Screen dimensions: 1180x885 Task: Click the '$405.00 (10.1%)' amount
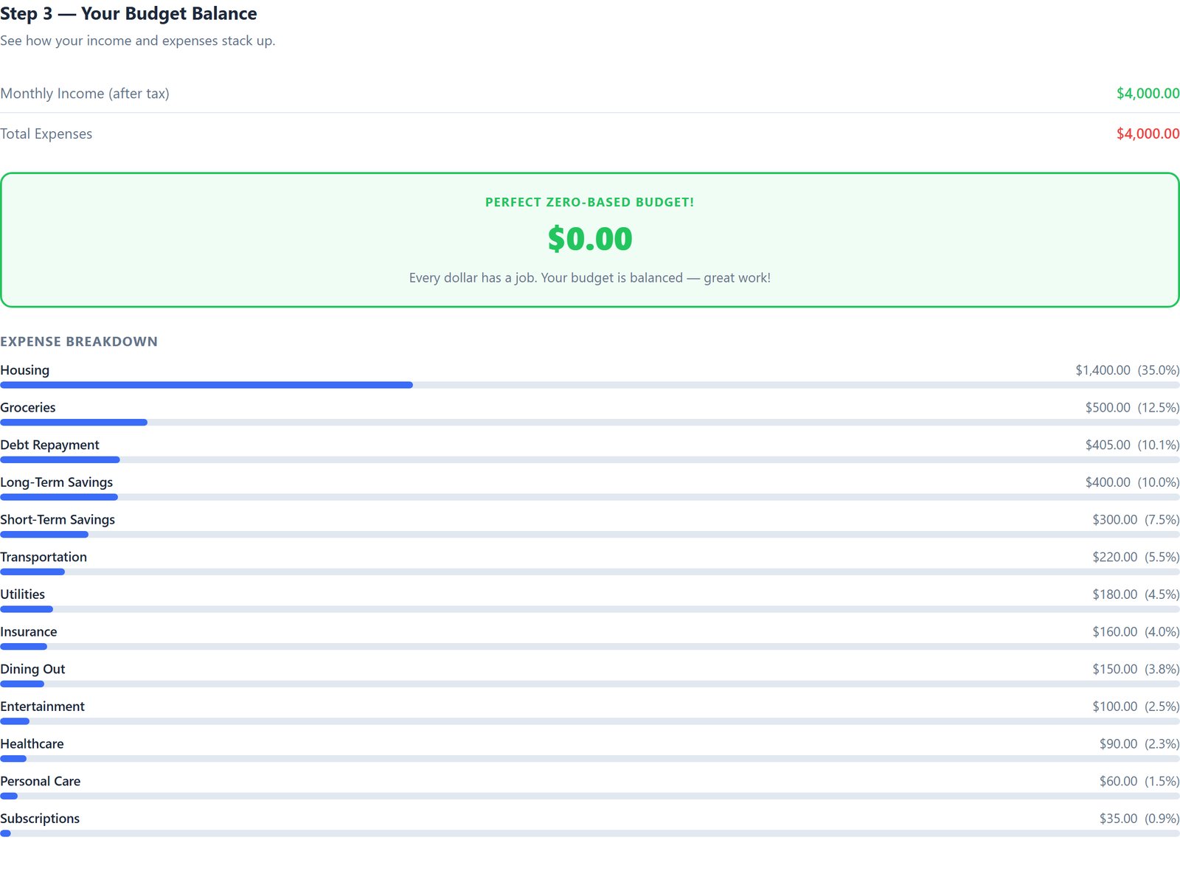1132,445
